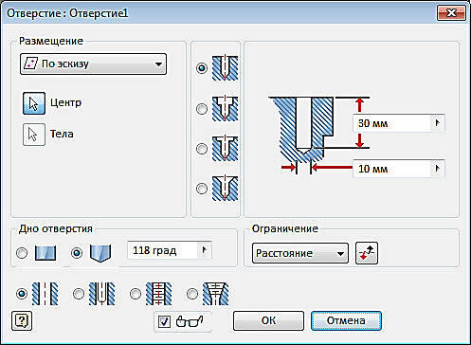Select the counterbore hole type icon
The image size is (471, 345).
(225, 109)
